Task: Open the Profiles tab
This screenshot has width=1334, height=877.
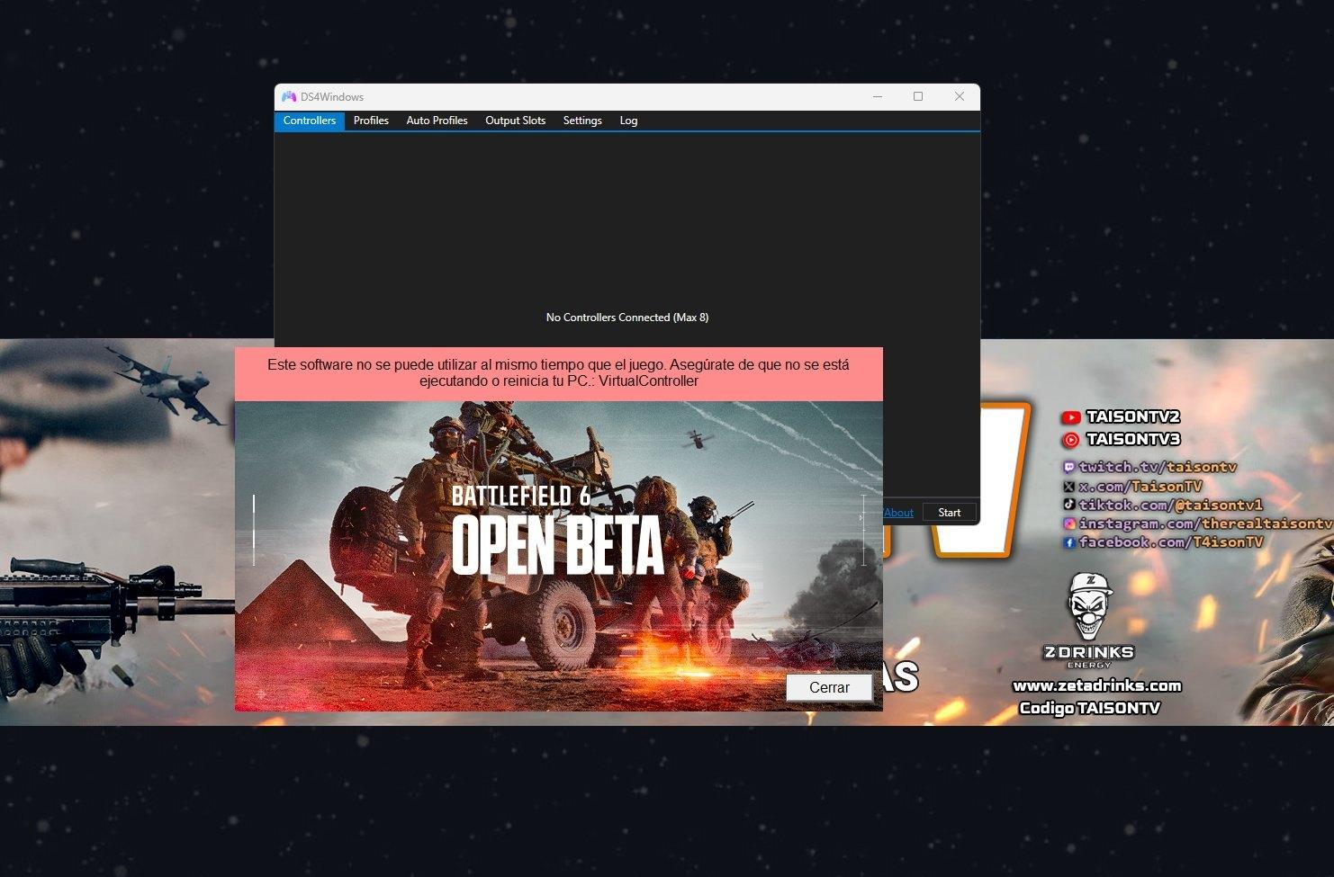Action: pyautogui.click(x=371, y=121)
